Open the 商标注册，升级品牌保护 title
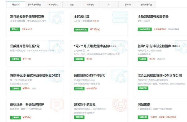 pyautogui.click(x=27, y=104)
